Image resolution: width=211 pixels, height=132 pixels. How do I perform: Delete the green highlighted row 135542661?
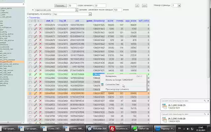(40, 74)
